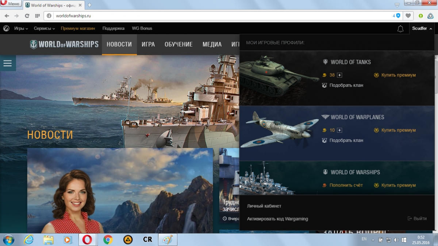Select the МЕДИА navigation tab
Screen dimensions: 438x246
click(212, 44)
